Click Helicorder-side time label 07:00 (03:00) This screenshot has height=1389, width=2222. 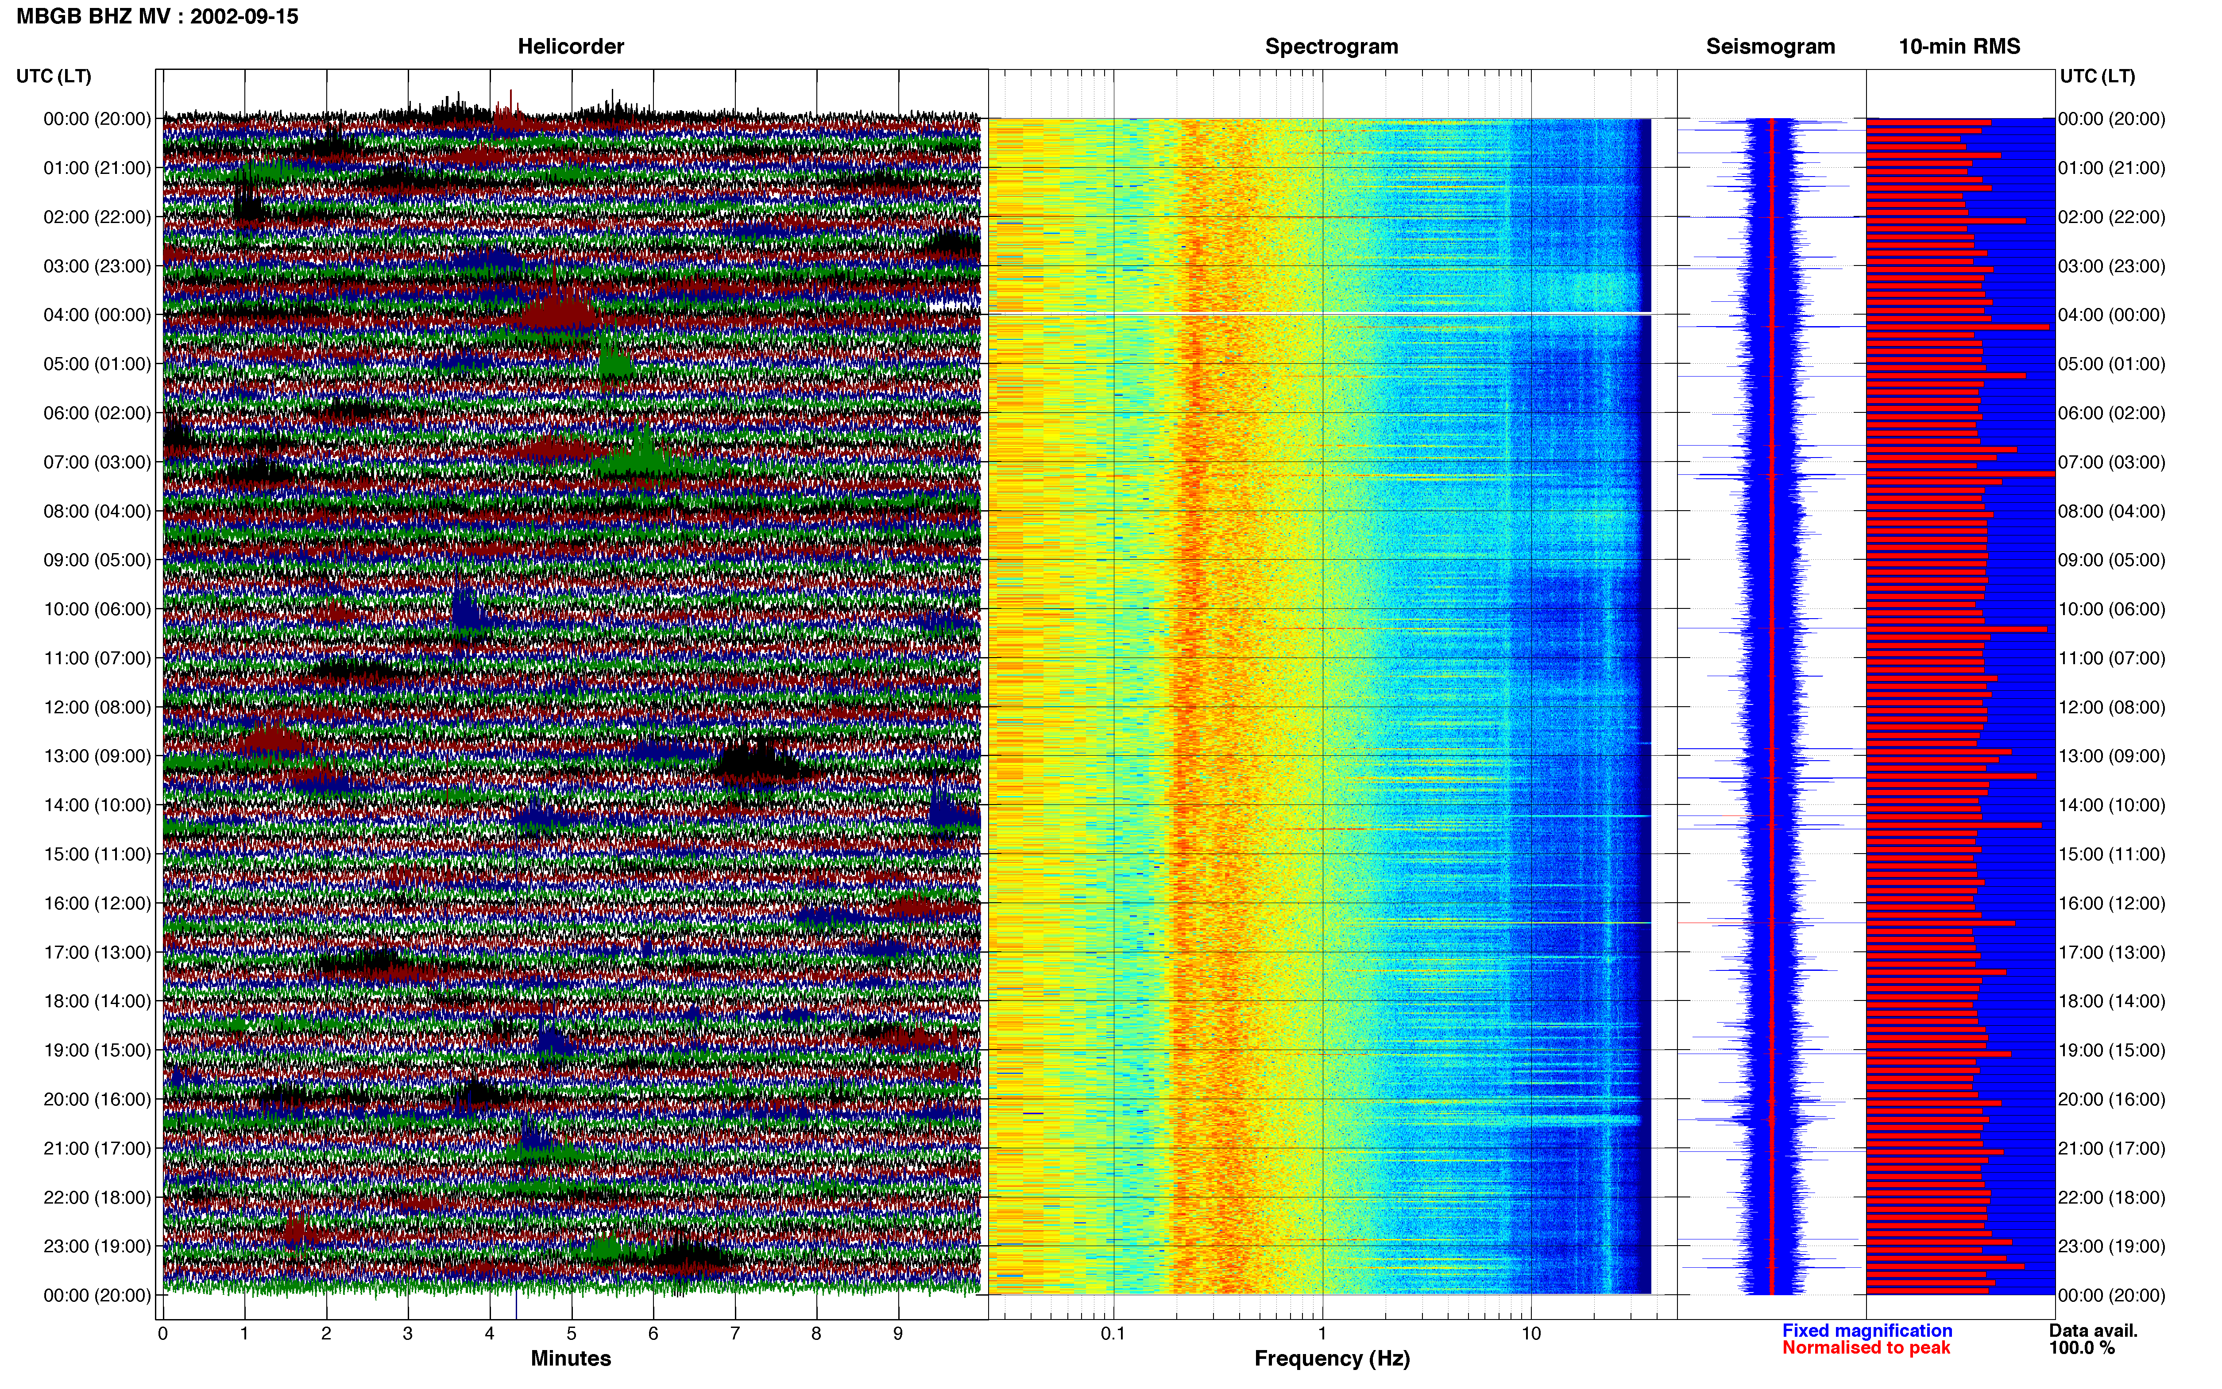pyautogui.click(x=97, y=462)
